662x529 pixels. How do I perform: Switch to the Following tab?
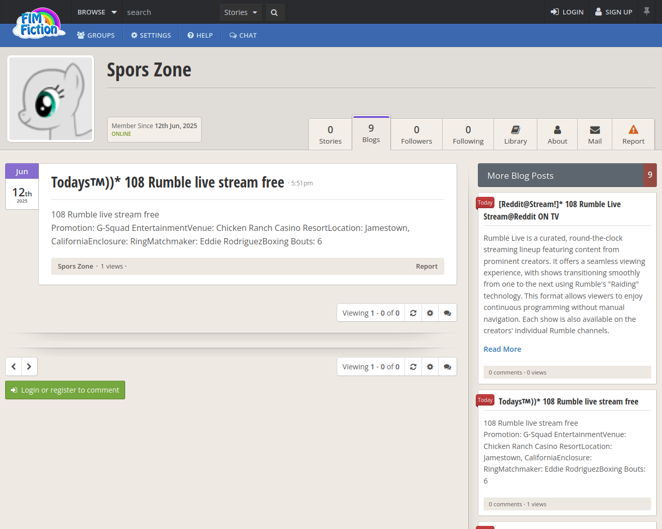468,134
